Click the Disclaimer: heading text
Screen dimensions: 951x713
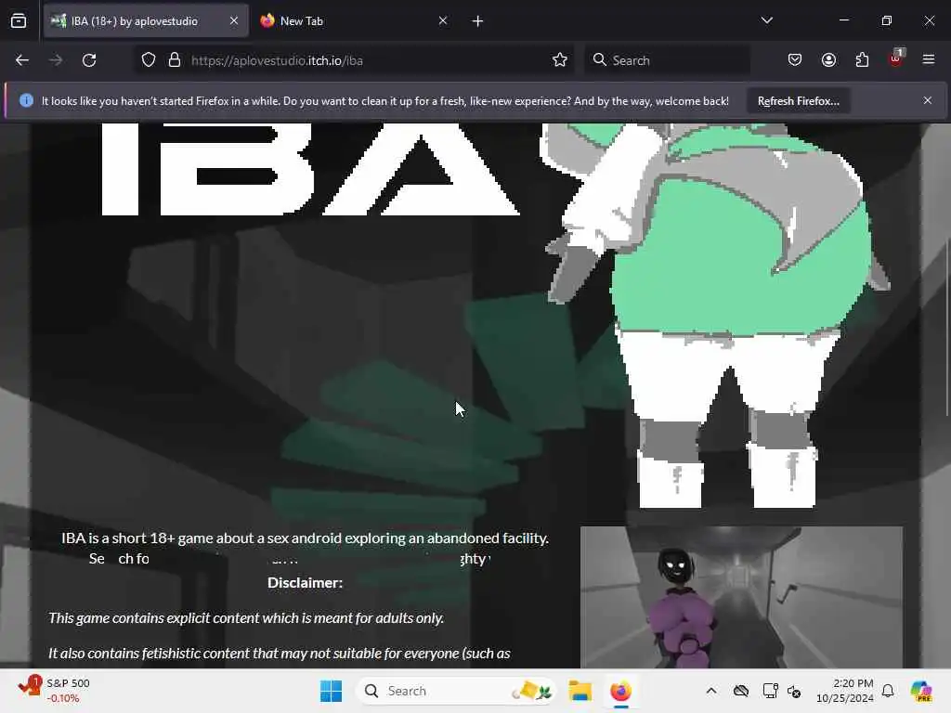pyautogui.click(x=305, y=583)
